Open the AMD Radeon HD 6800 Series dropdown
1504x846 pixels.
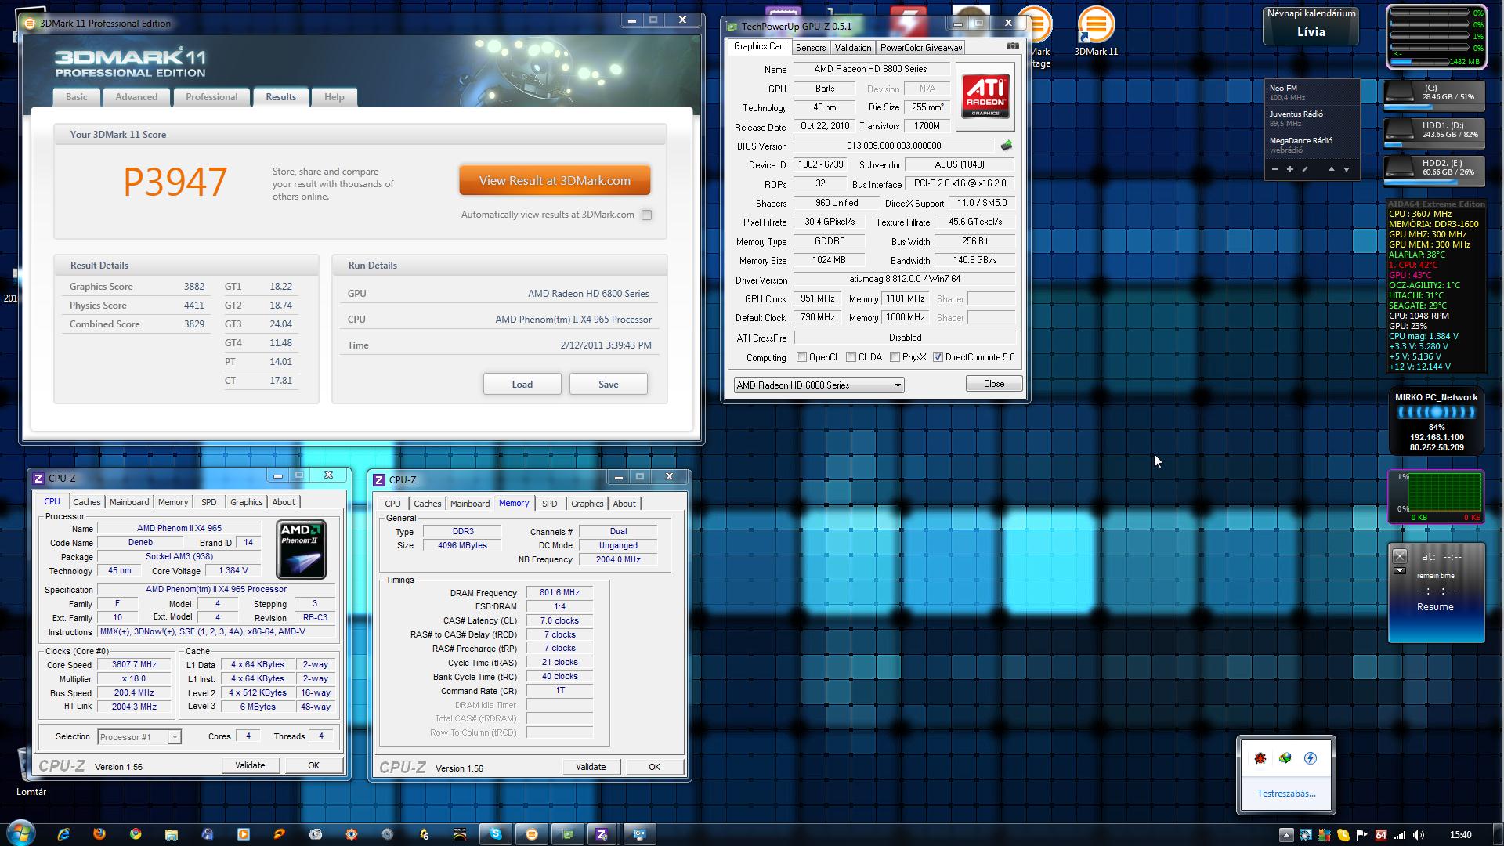click(x=898, y=385)
